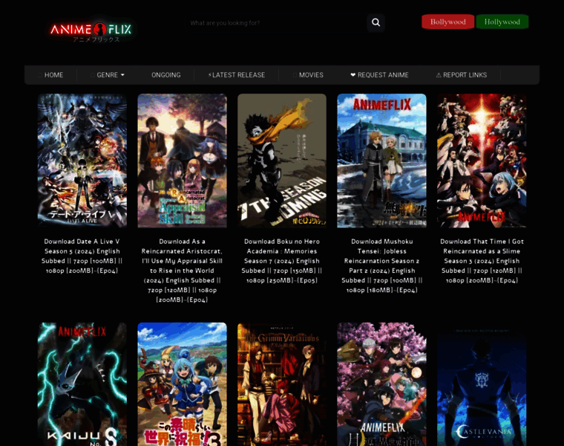Viewport: 564px width, 446px height.
Task: Click the 'Download Date A Live V Season 5' title link
Action: click(82, 256)
